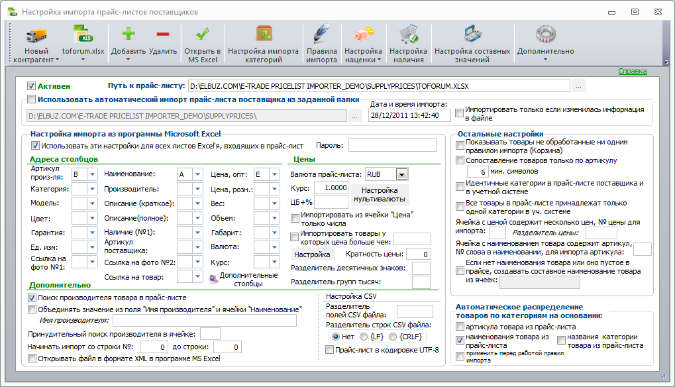Image resolution: width=675 pixels, height=387 pixels.
Task: Enable Сопоставление товаров только по артикулу
Action: click(460, 160)
